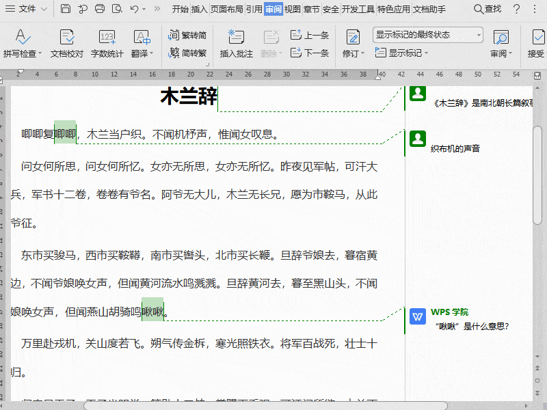Open the markup display state dropdown

pyautogui.click(x=428, y=35)
